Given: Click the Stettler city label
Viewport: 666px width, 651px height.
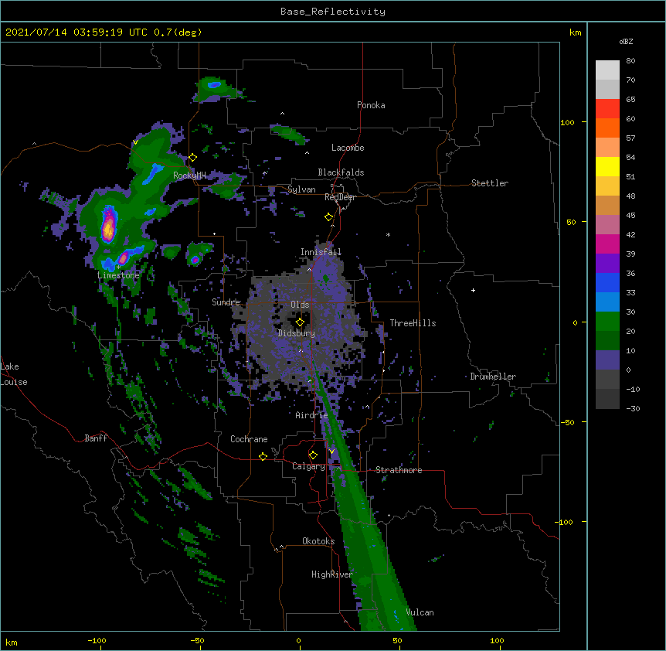Looking at the screenshot, I should pyautogui.click(x=490, y=183).
